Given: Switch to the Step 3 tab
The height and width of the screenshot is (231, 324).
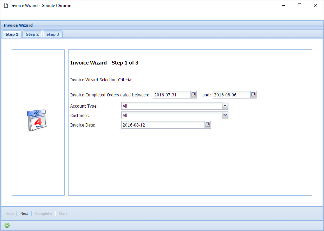Looking at the screenshot, I should pyautogui.click(x=52, y=34).
